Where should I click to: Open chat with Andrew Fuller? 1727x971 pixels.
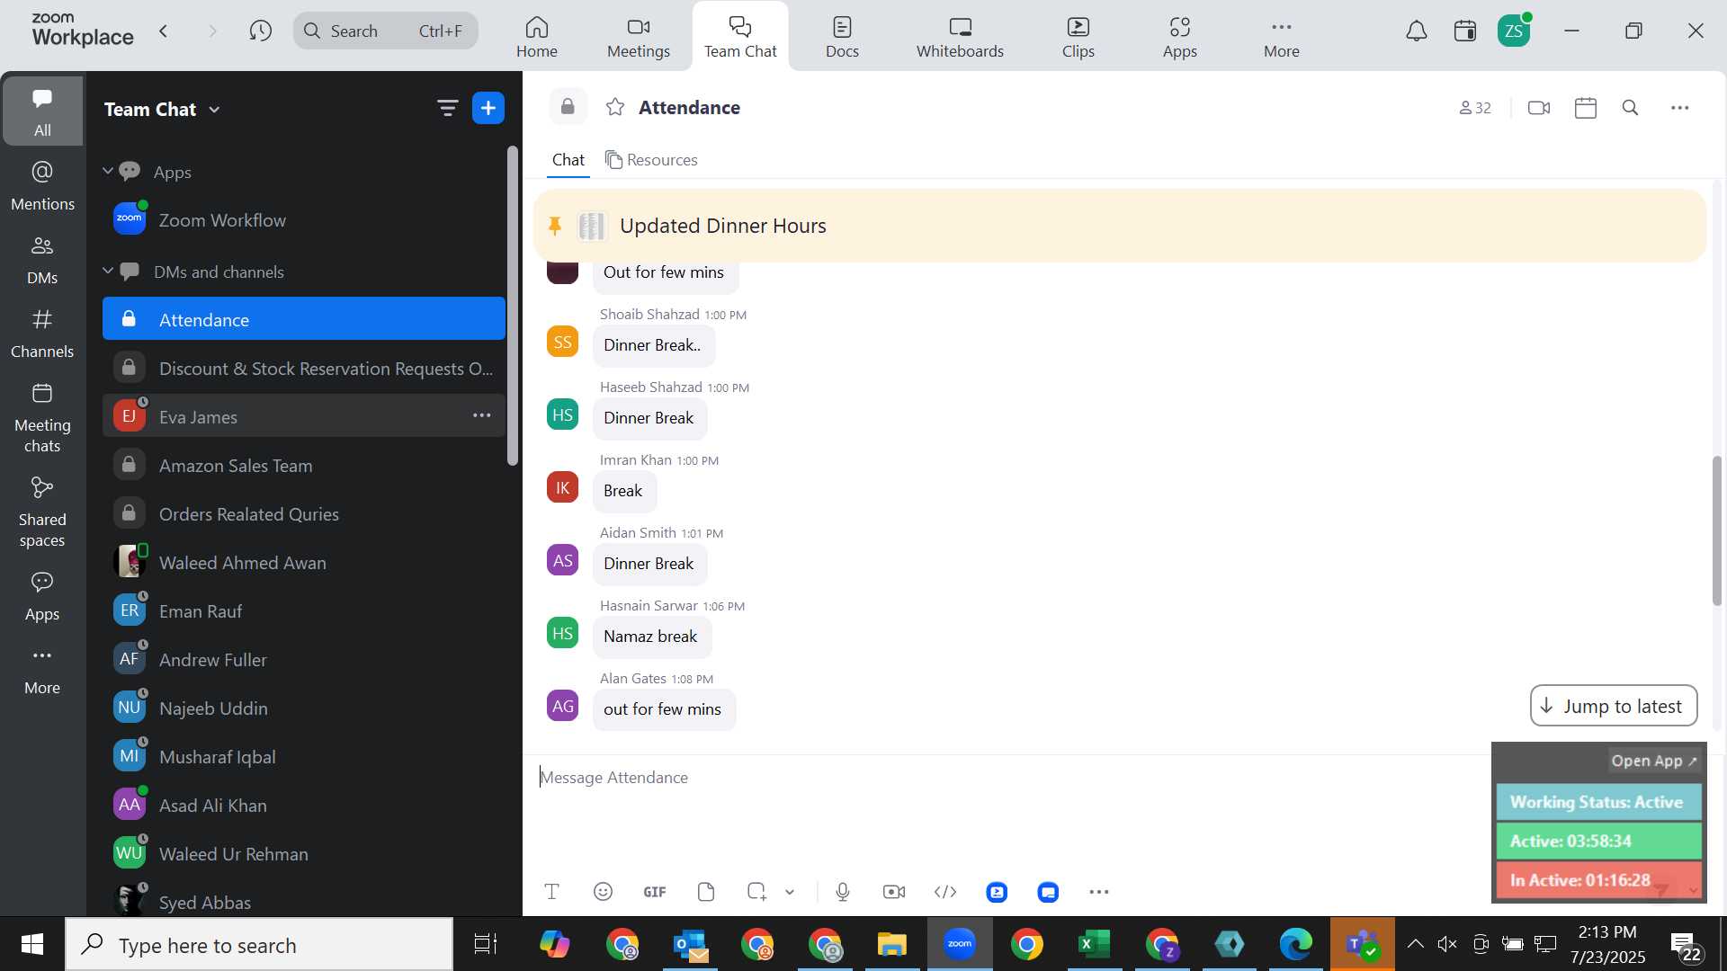(304, 660)
